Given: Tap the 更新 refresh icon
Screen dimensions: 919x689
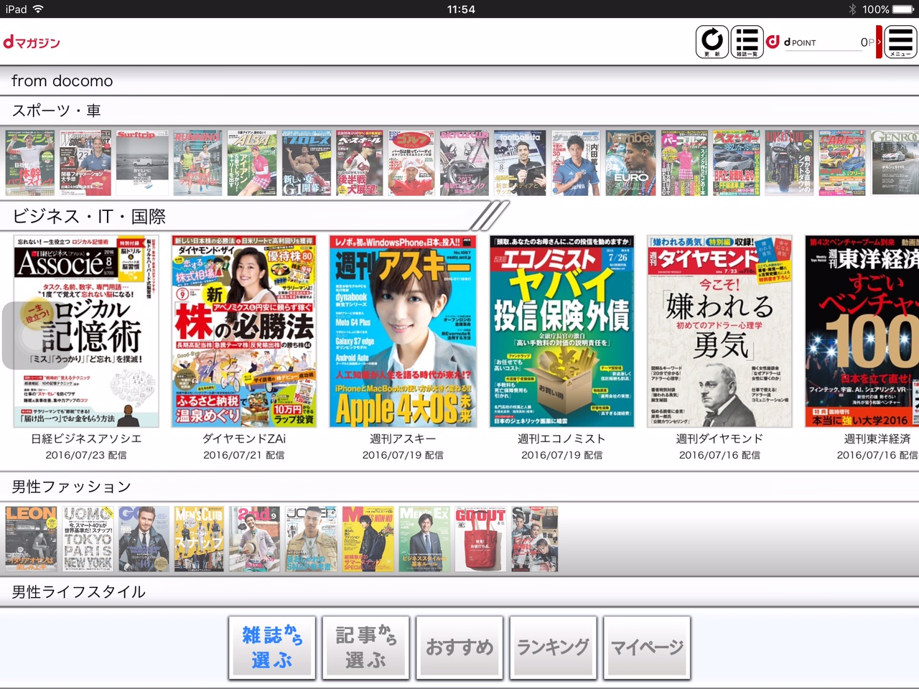Looking at the screenshot, I should (x=712, y=42).
